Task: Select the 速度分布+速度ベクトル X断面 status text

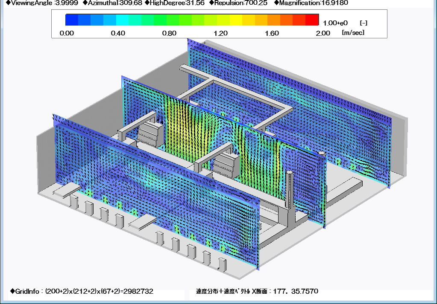Action: coord(257,291)
